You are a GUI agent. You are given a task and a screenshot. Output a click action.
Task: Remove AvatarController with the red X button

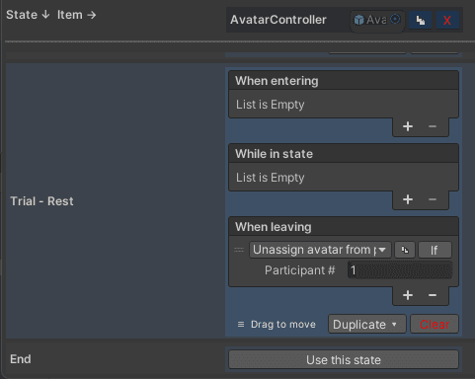pyautogui.click(x=447, y=21)
